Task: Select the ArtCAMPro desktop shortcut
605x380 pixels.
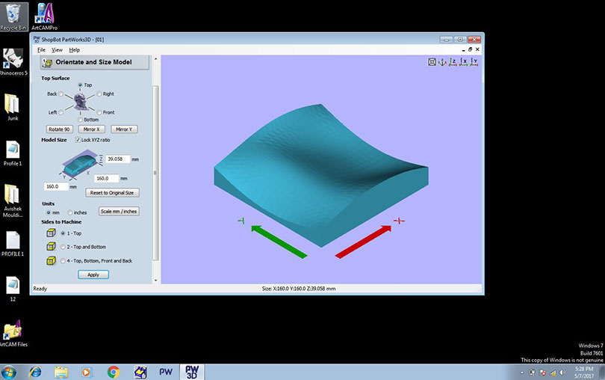Action: tap(45, 16)
